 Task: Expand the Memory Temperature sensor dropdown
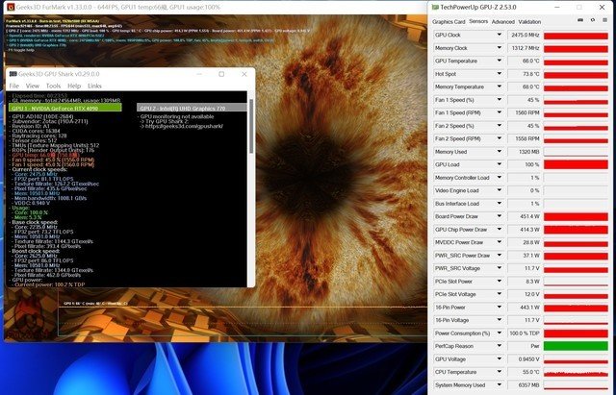point(499,86)
